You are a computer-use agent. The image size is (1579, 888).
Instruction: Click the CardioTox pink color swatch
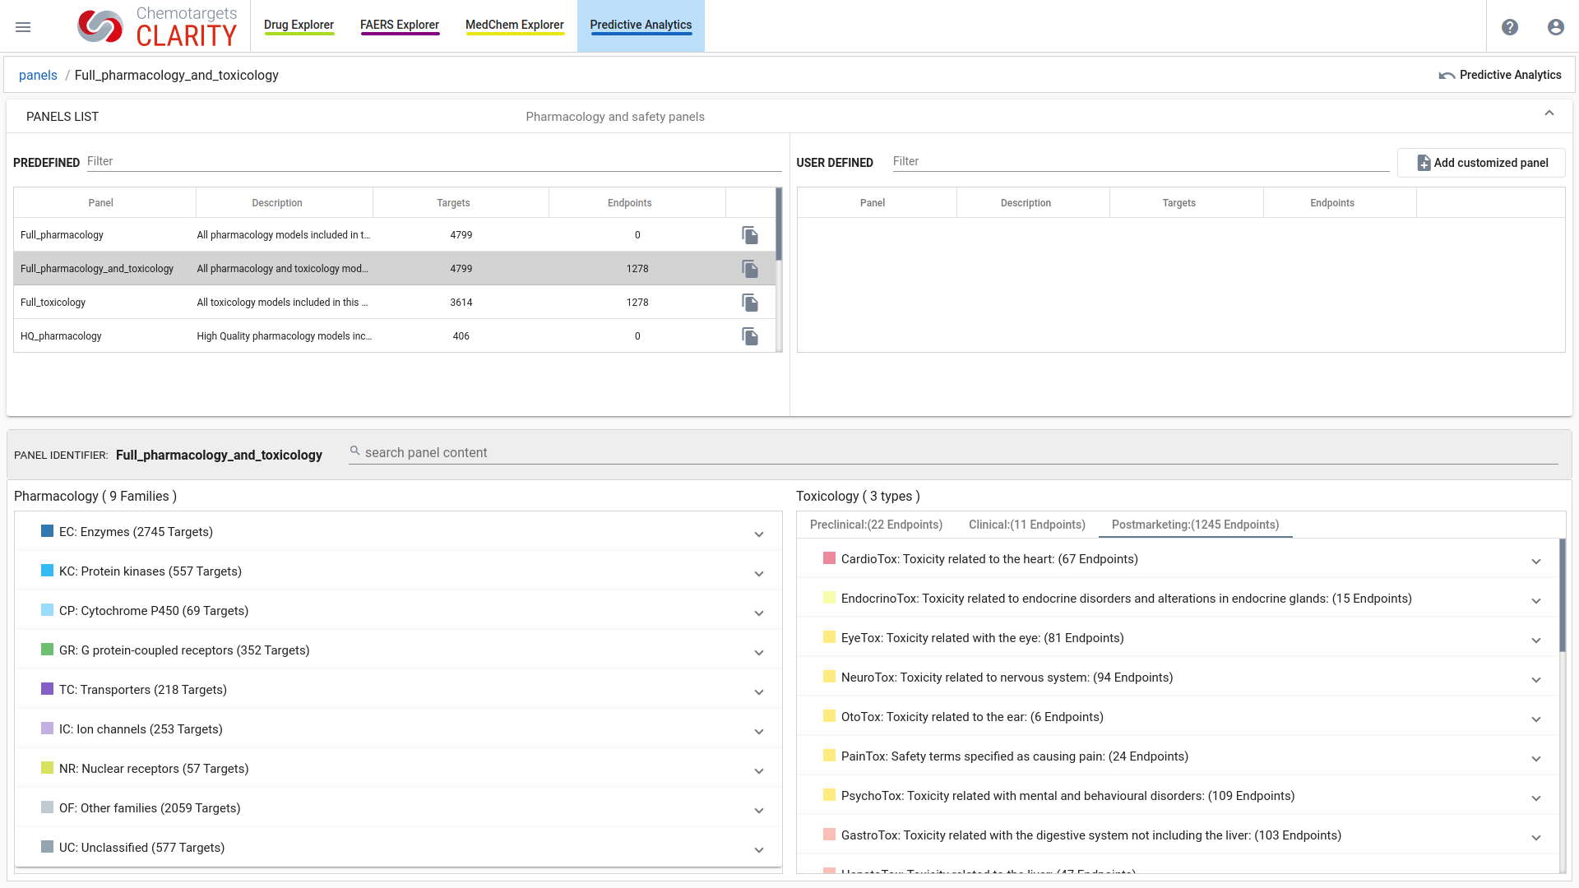[829, 558]
